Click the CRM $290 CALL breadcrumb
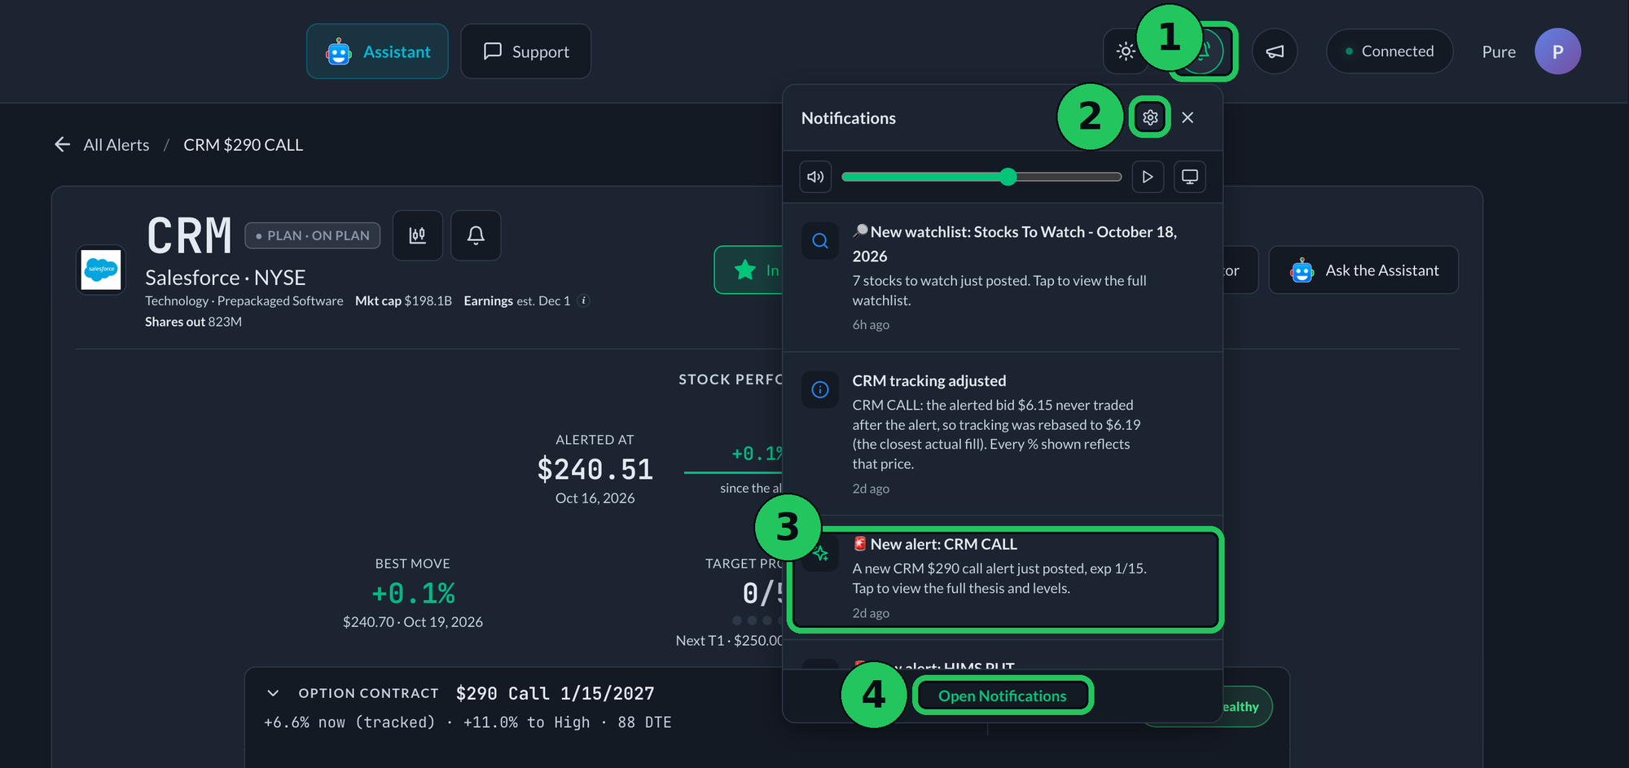The width and height of the screenshot is (1629, 768). pos(243,145)
